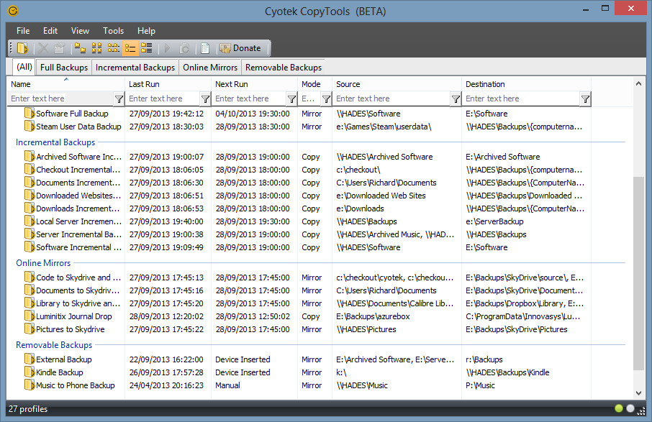The image size is (652, 422).
Task: Click the Local Server Incremental profile icon
Action: coord(29,221)
